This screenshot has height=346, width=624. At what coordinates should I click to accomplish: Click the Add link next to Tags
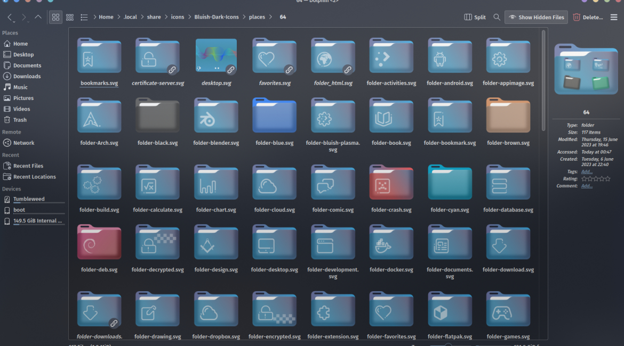587,171
